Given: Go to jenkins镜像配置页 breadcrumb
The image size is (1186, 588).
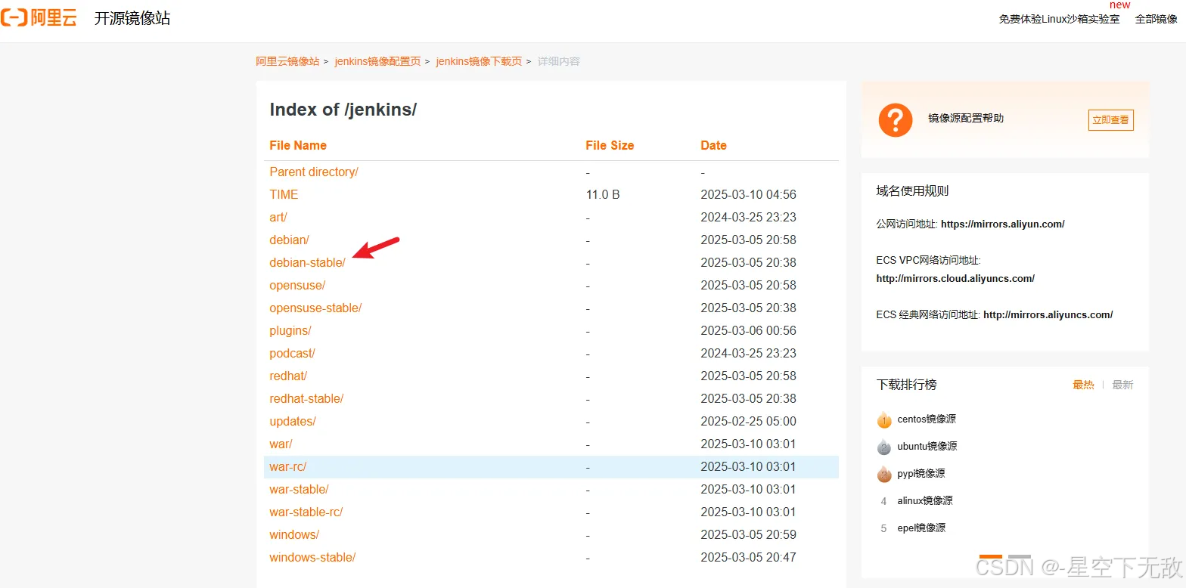Looking at the screenshot, I should [x=377, y=61].
